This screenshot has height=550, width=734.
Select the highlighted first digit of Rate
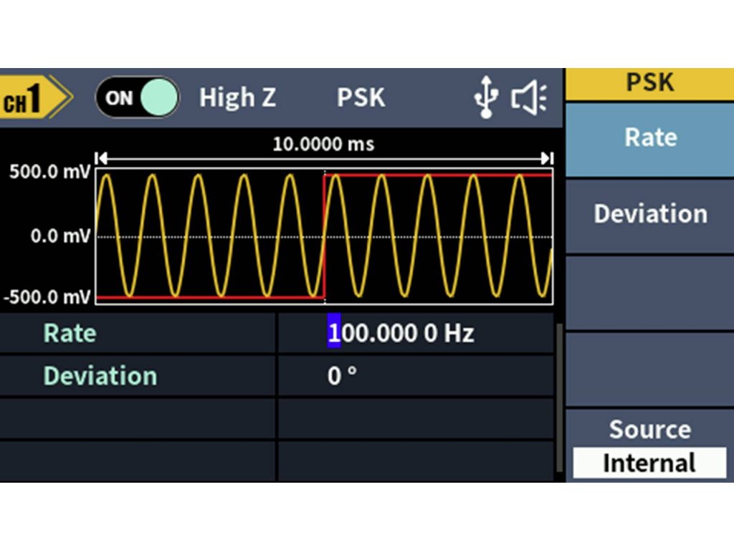tap(333, 333)
